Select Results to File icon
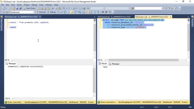194x109 pixels. coord(91,12)
